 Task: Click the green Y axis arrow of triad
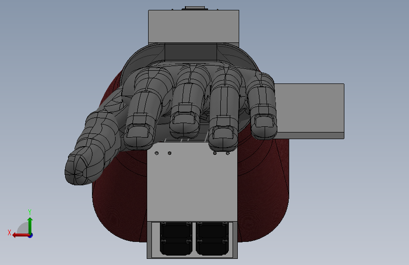(30, 225)
